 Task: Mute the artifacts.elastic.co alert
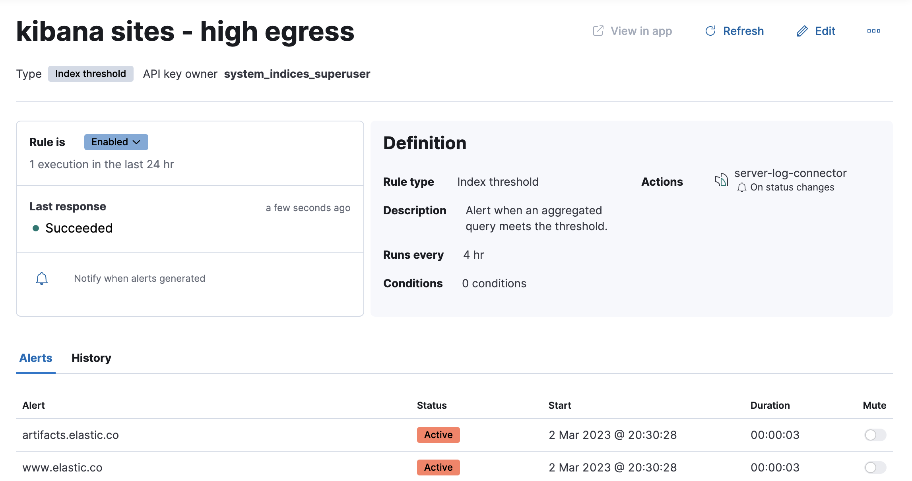875,435
